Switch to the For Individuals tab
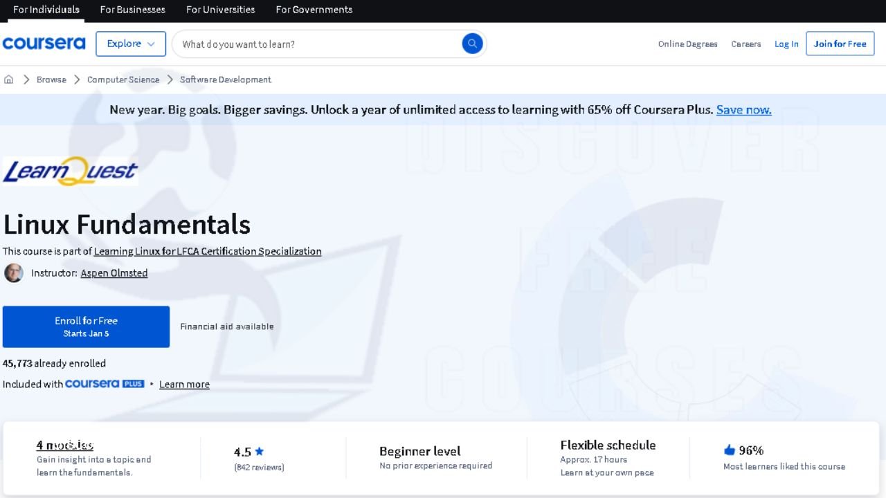The height and width of the screenshot is (498, 886). pos(46,10)
